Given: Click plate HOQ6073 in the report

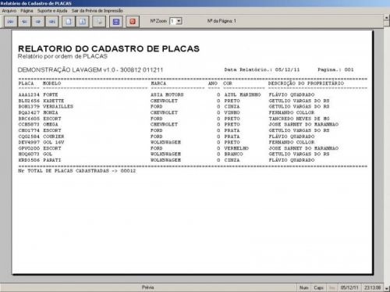Looking at the screenshot, I should (29, 154).
